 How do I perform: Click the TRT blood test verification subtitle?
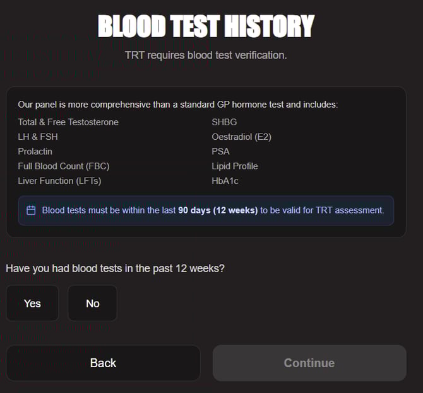coord(206,55)
